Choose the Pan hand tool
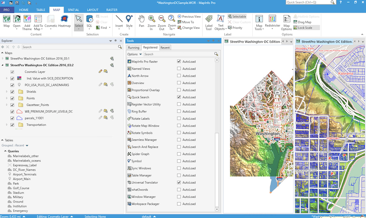366x218 pixels. coord(142,22)
